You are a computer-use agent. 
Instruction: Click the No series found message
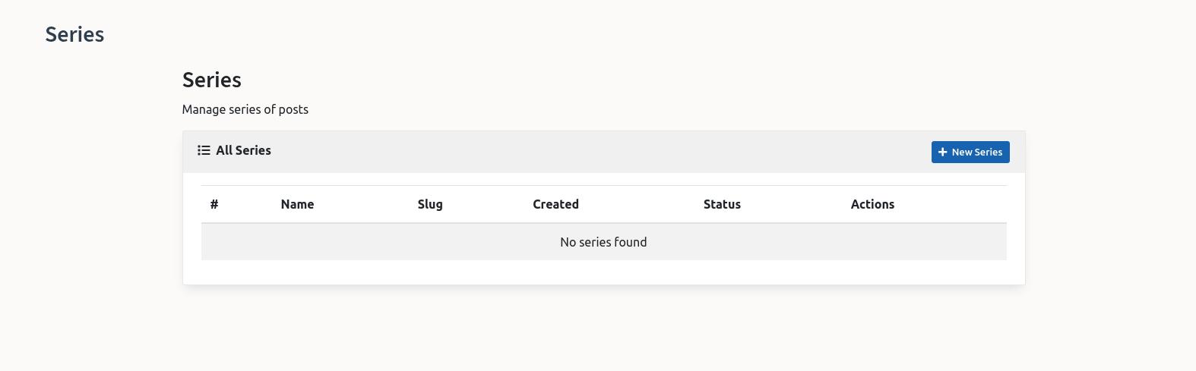(x=603, y=242)
